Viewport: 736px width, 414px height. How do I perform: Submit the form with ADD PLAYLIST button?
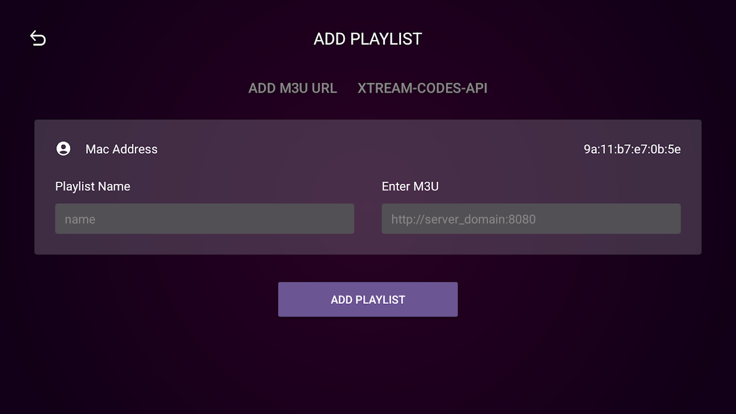tap(368, 300)
